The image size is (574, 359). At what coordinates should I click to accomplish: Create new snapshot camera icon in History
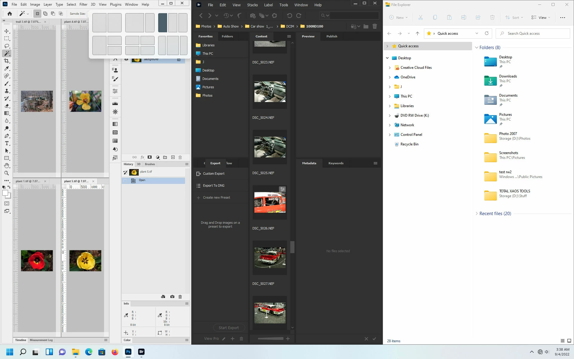coord(172,297)
